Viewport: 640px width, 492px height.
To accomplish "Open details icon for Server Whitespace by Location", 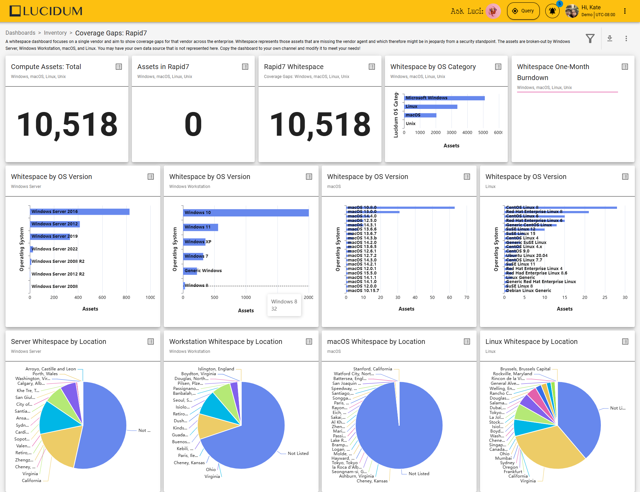I will [x=151, y=342].
